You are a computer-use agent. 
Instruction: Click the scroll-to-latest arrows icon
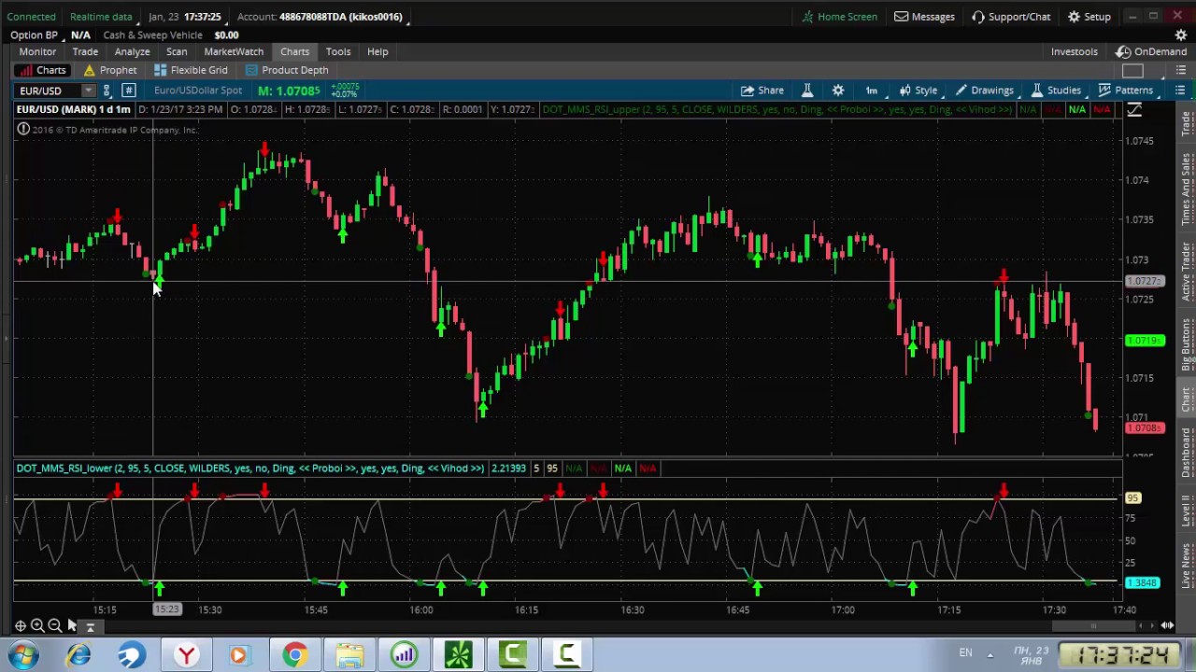coord(1167,626)
